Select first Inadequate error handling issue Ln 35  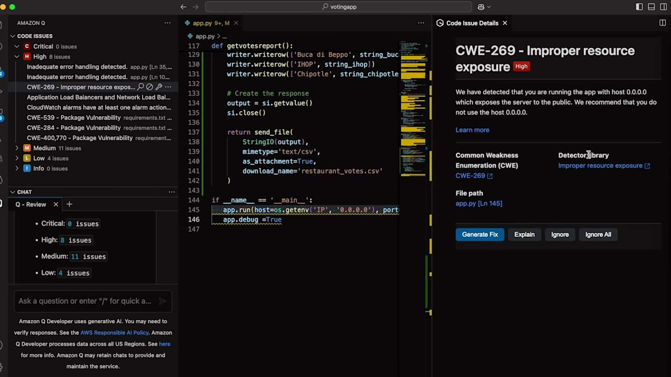pyautogui.click(x=99, y=66)
